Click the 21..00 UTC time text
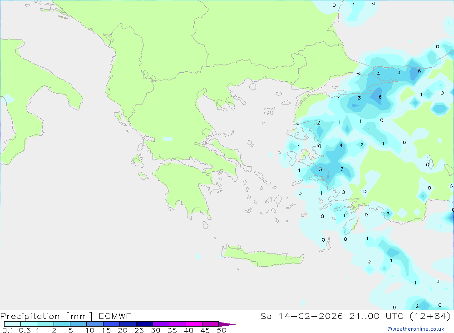This screenshot has width=454, height=333. (376, 316)
